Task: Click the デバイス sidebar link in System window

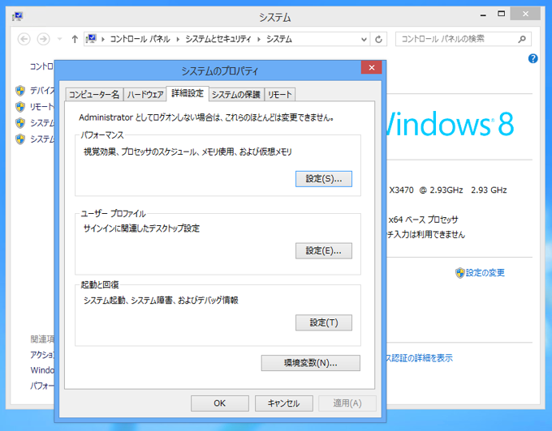Action: click(x=42, y=91)
